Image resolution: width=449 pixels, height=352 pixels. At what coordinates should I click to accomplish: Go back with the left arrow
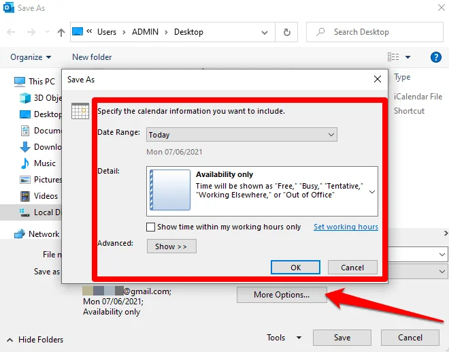(x=11, y=32)
